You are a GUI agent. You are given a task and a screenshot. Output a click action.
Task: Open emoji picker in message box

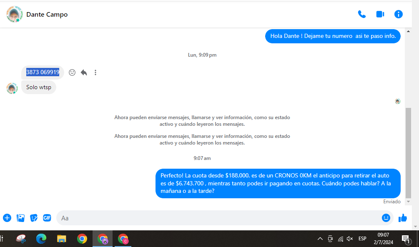click(x=386, y=218)
